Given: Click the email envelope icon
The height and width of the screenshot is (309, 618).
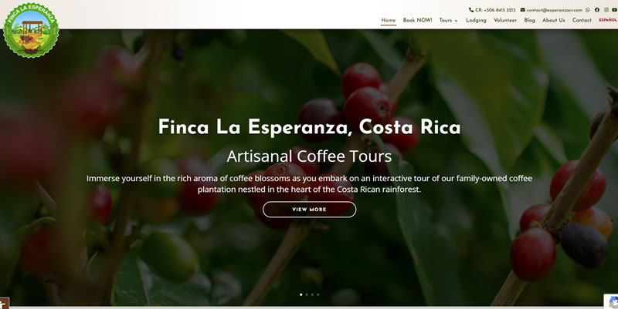Looking at the screenshot, I should (x=523, y=10).
